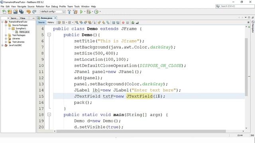Click the Uncomment lines editor icon
The image size is (255, 143).
pyautogui.click(x=137, y=23)
